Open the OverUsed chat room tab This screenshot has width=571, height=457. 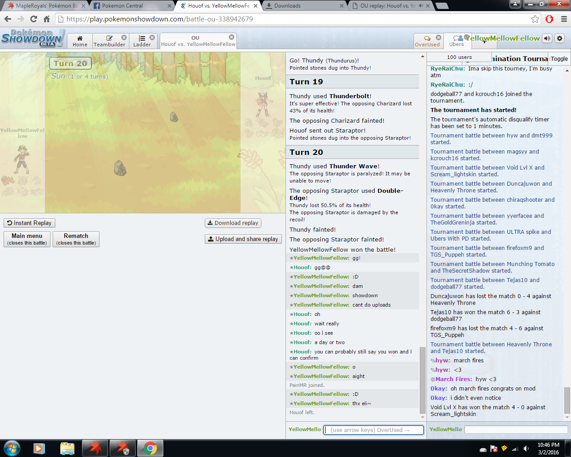pyautogui.click(x=427, y=41)
